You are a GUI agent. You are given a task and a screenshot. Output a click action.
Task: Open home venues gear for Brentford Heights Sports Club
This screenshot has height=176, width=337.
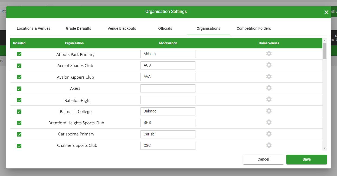[269, 122]
